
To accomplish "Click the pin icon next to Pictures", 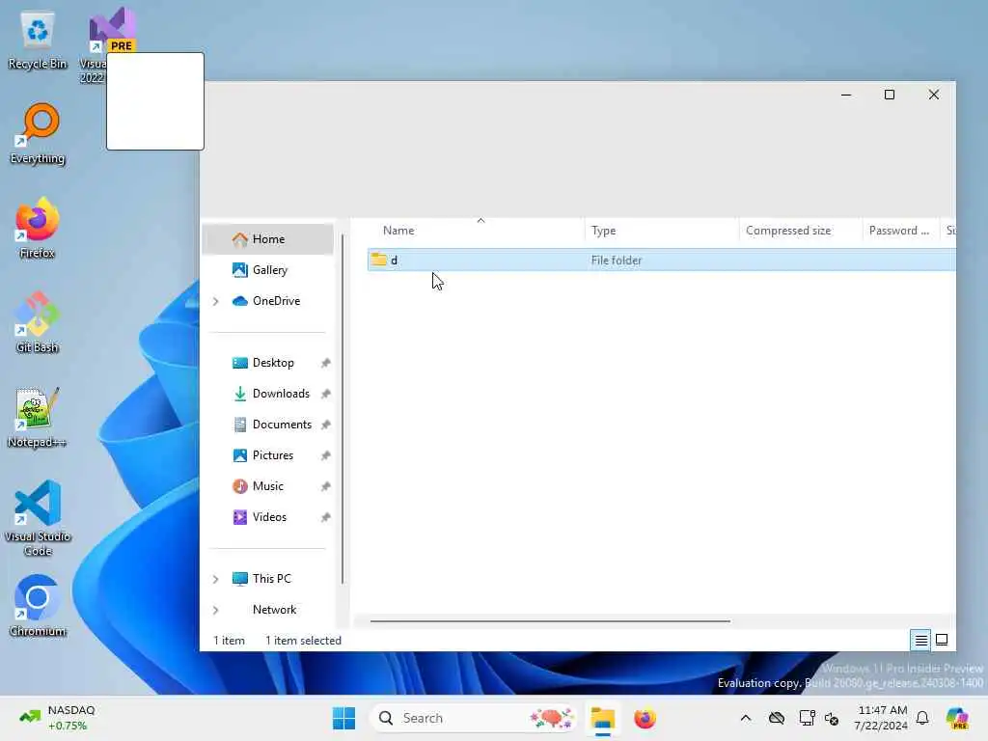I will pyautogui.click(x=325, y=455).
